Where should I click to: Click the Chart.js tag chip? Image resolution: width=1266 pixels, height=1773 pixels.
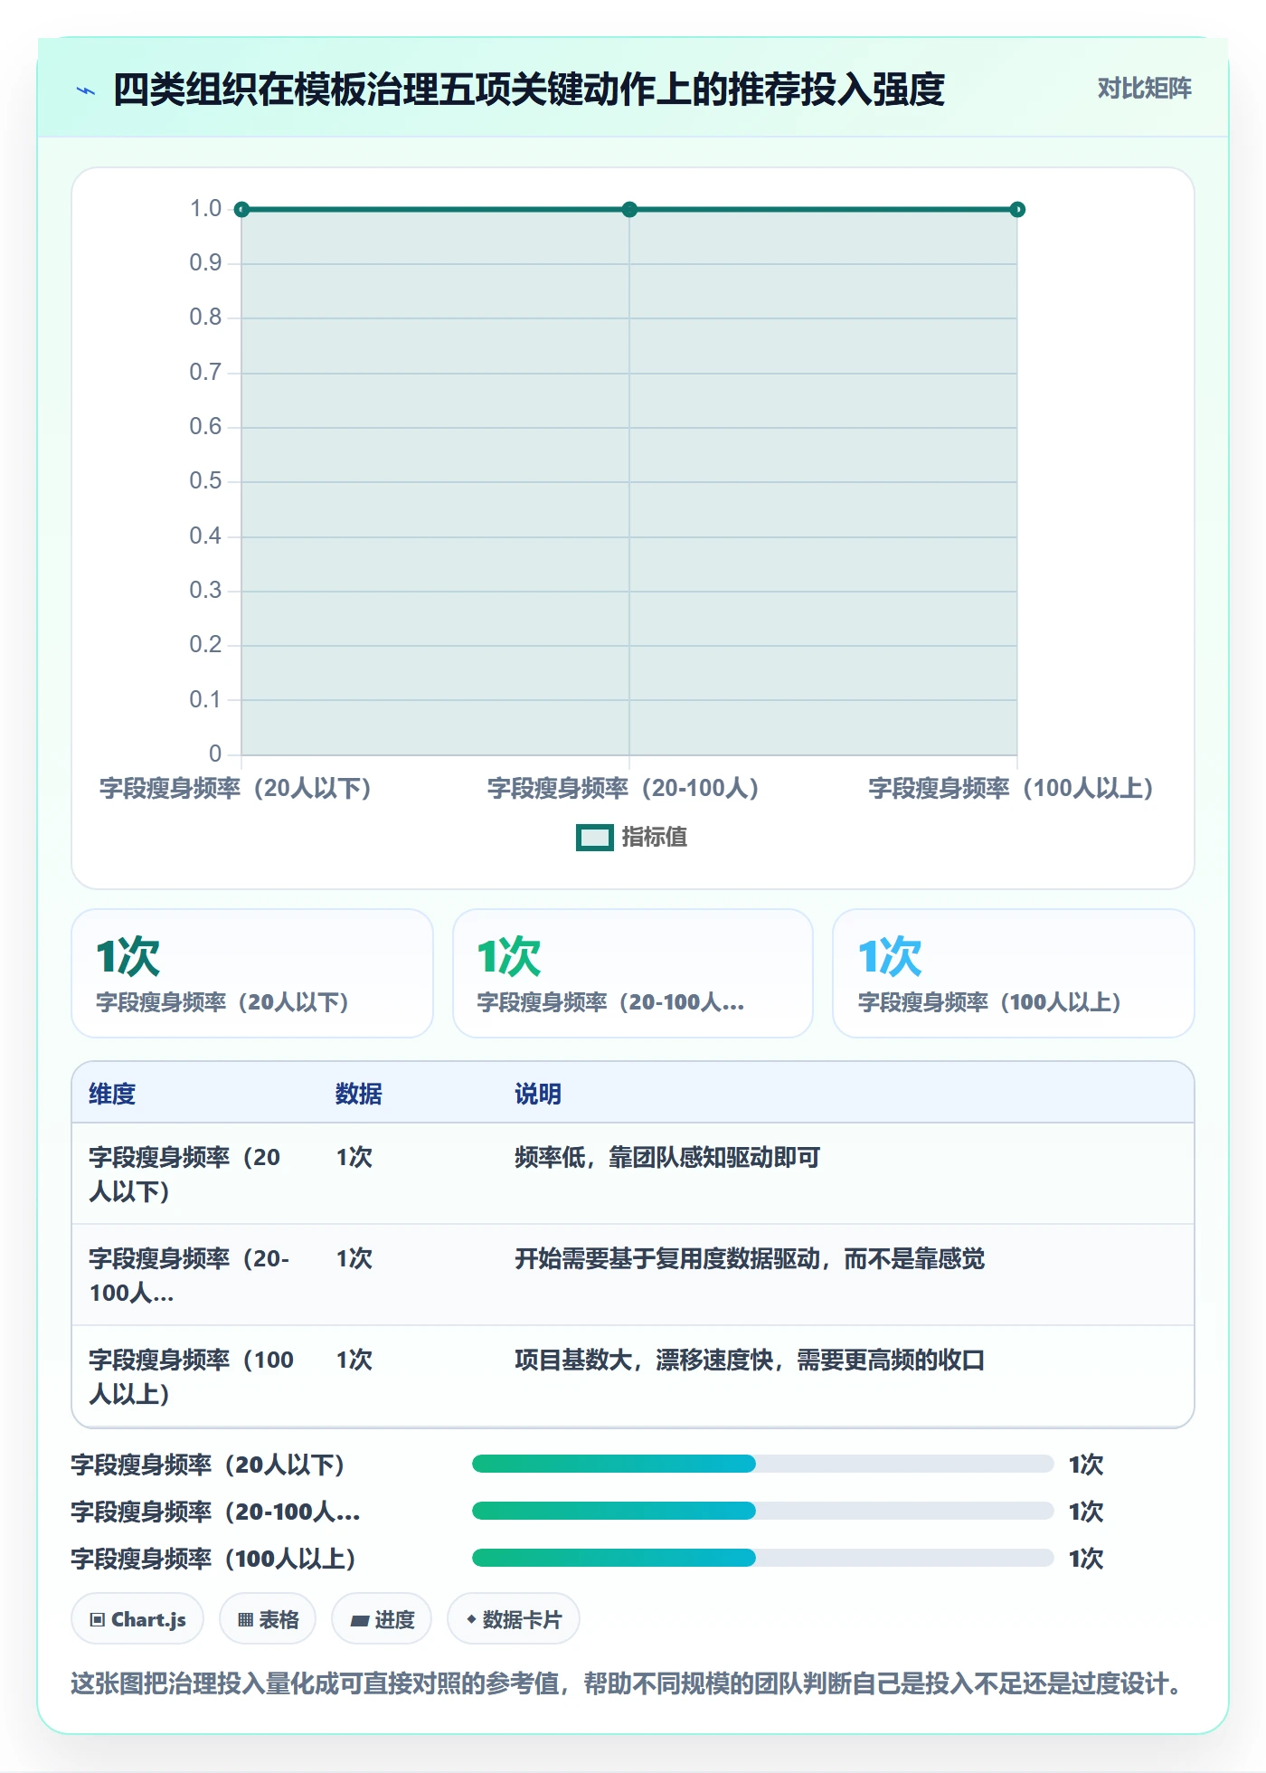click(137, 1620)
